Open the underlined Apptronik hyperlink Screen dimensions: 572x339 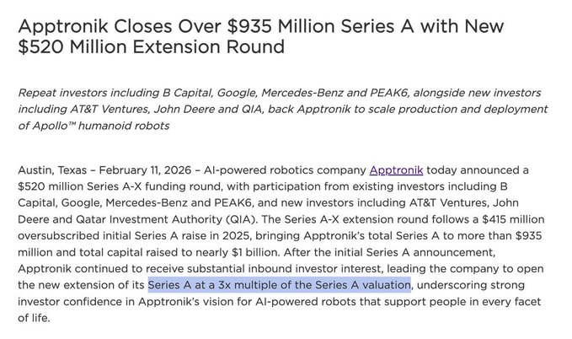[395, 169]
